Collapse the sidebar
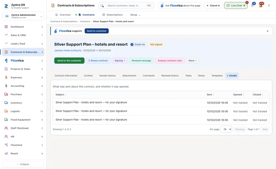 tap(23, 164)
